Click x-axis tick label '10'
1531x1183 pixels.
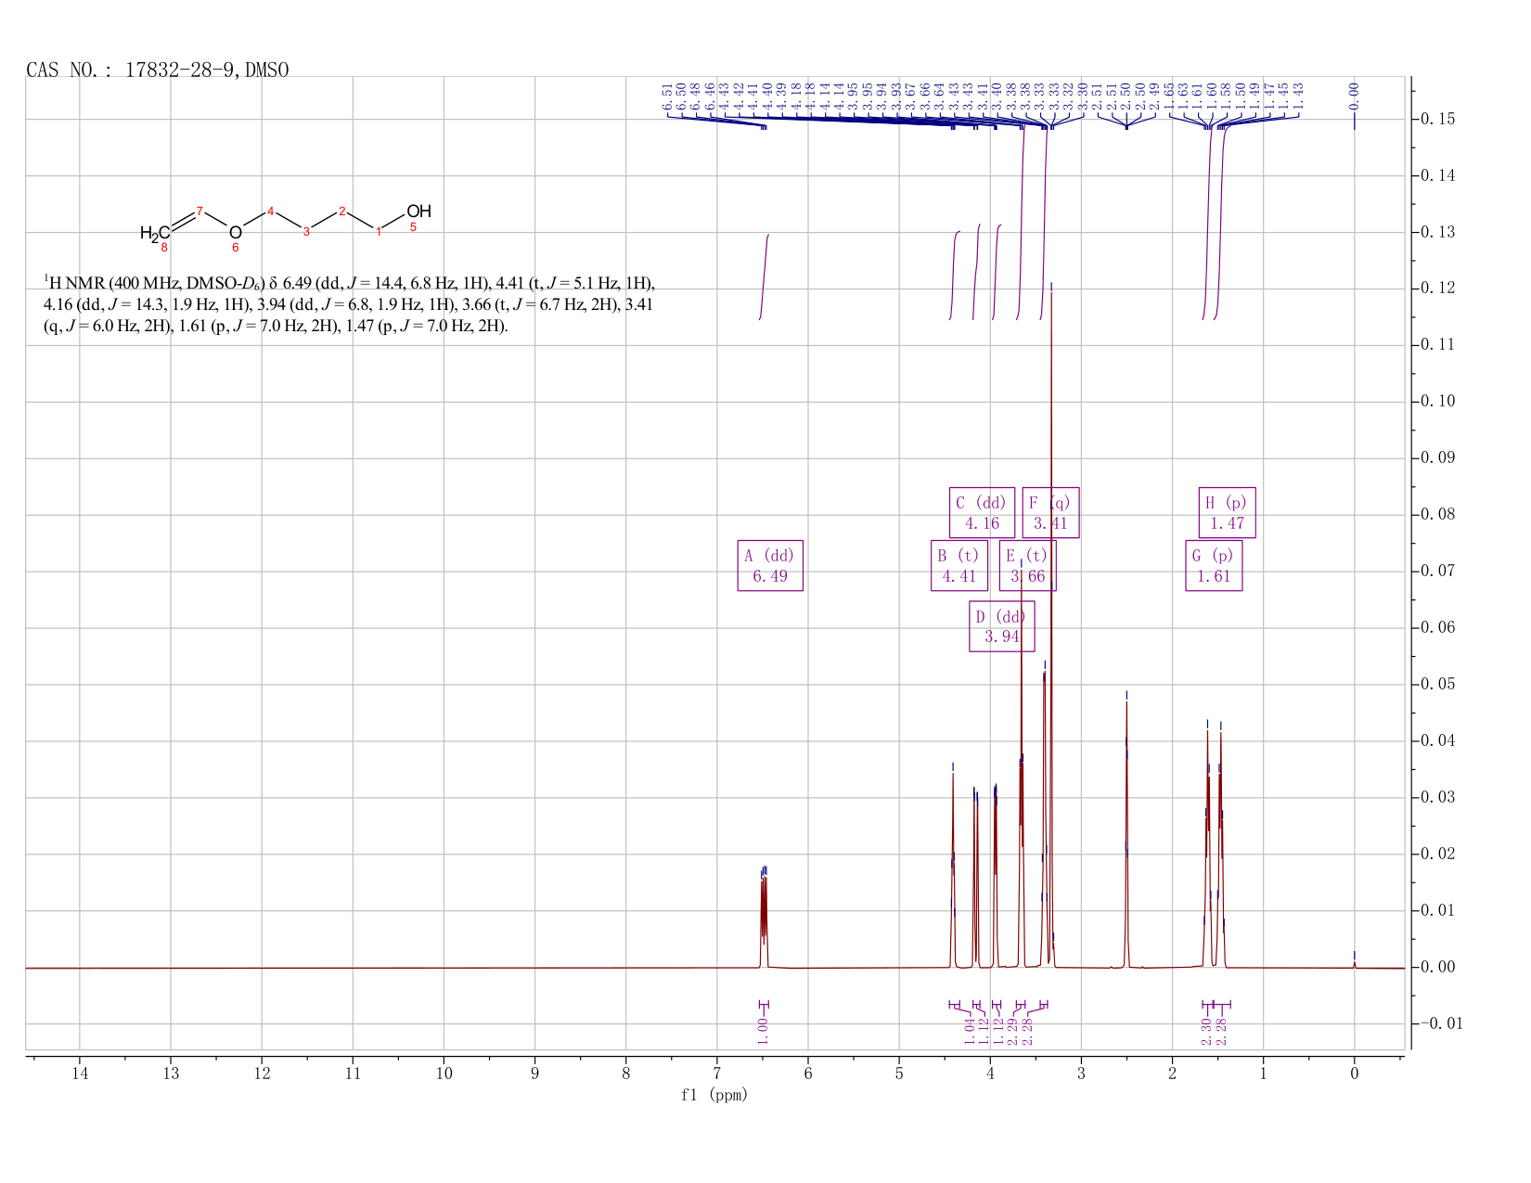pyautogui.click(x=444, y=1074)
